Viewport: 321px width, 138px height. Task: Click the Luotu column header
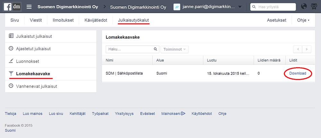click(229, 60)
